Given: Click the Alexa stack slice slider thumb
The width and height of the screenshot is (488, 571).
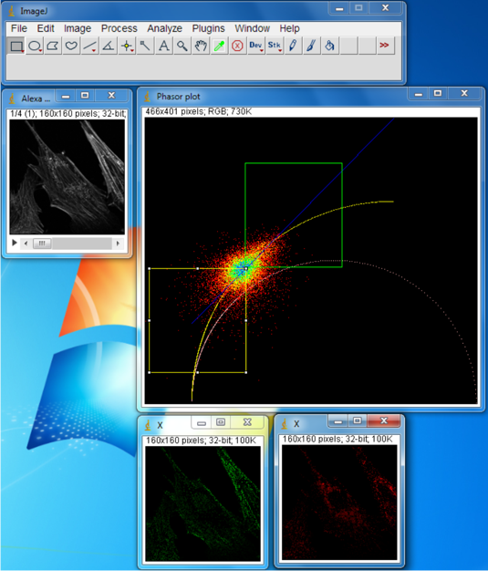Looking at the screenshot, I should 42,244.
